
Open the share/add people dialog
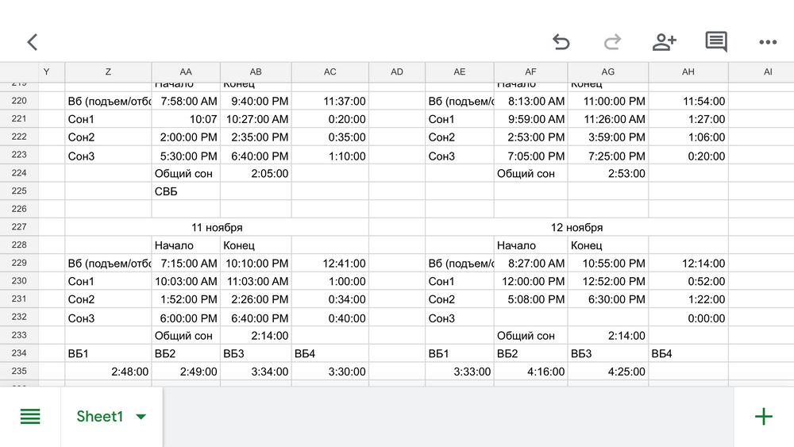coord(664,42)
